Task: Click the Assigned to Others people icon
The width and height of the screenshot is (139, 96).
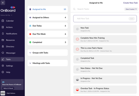Action: click(30, 18)
